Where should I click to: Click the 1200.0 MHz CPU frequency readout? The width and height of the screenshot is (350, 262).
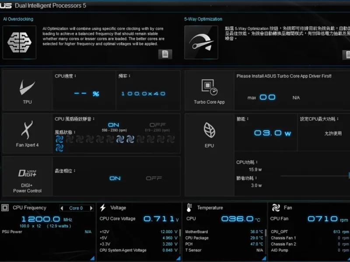tap(47, 219)
